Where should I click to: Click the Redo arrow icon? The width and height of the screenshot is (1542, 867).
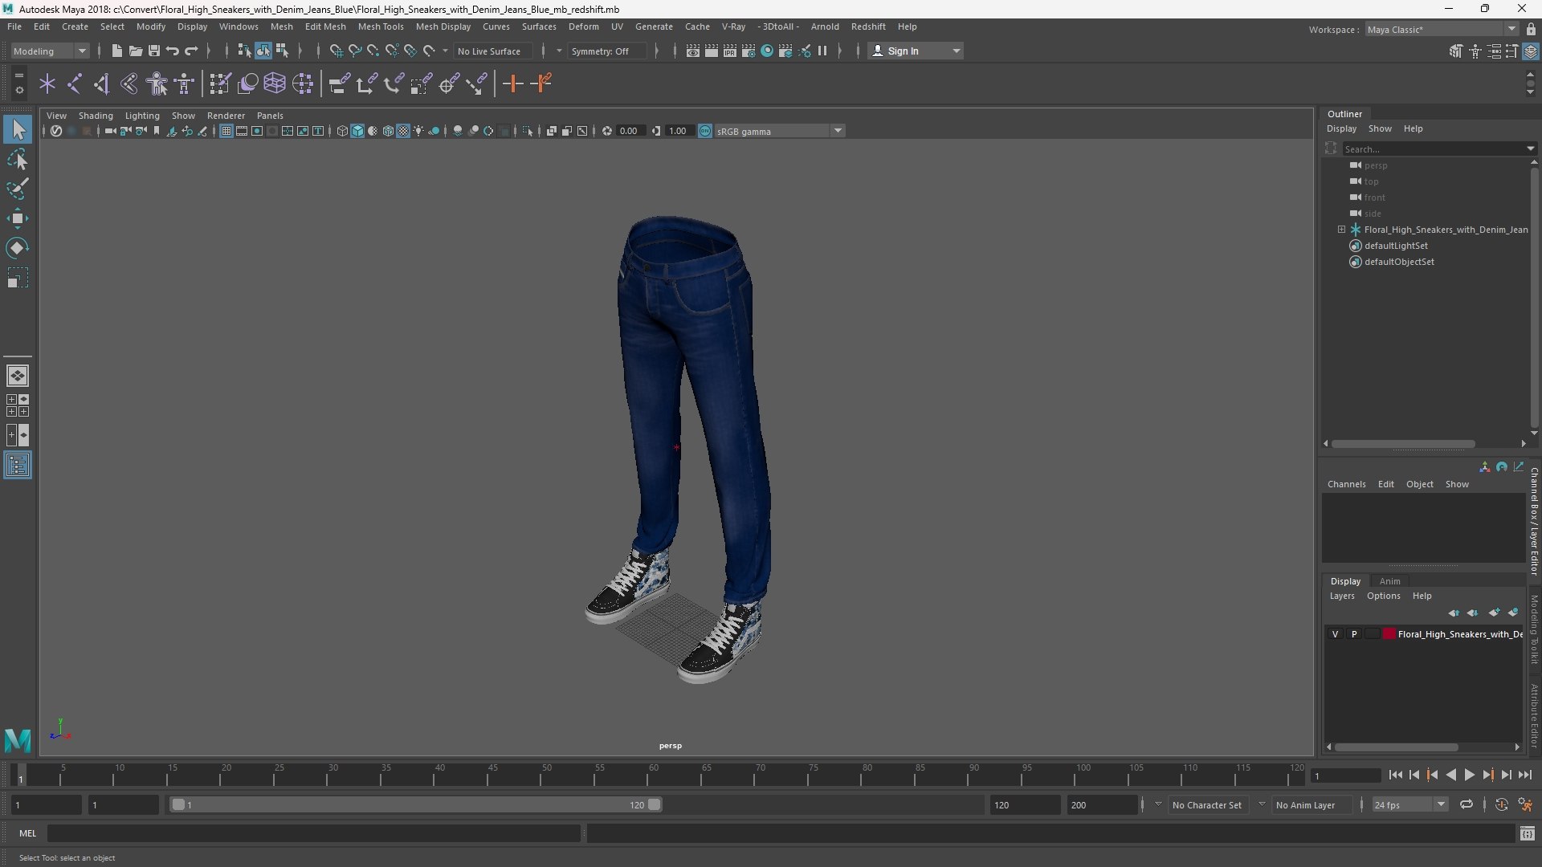(x=191, y=51)
